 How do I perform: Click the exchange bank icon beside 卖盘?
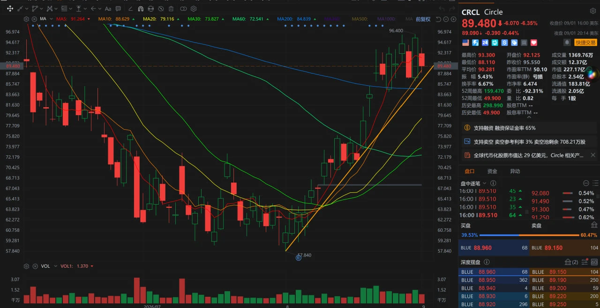[x=594, y=225]
